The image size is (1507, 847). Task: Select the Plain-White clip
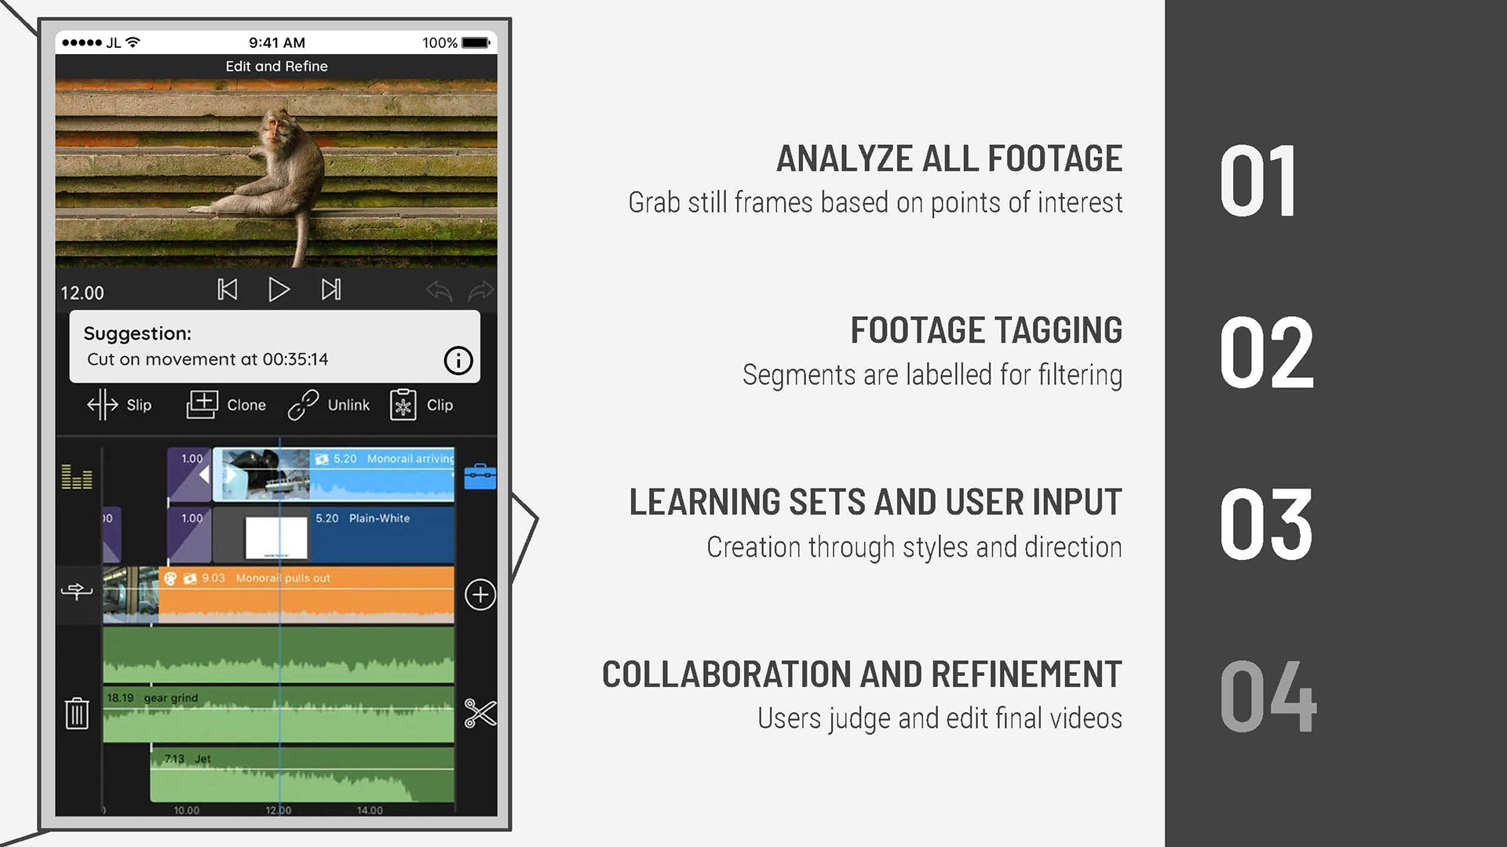(377, 535)
